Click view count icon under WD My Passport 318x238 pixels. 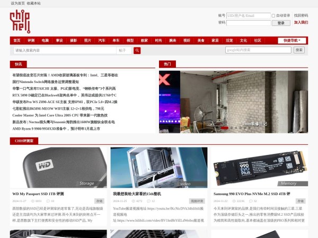click(32, 202)
